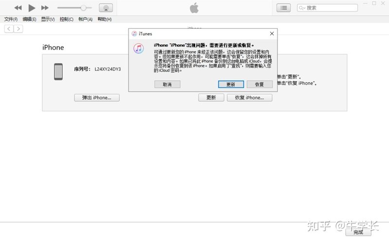Go back with the left chevron
The width and height of the screenshot is (389, 242).
pos(9,29)
